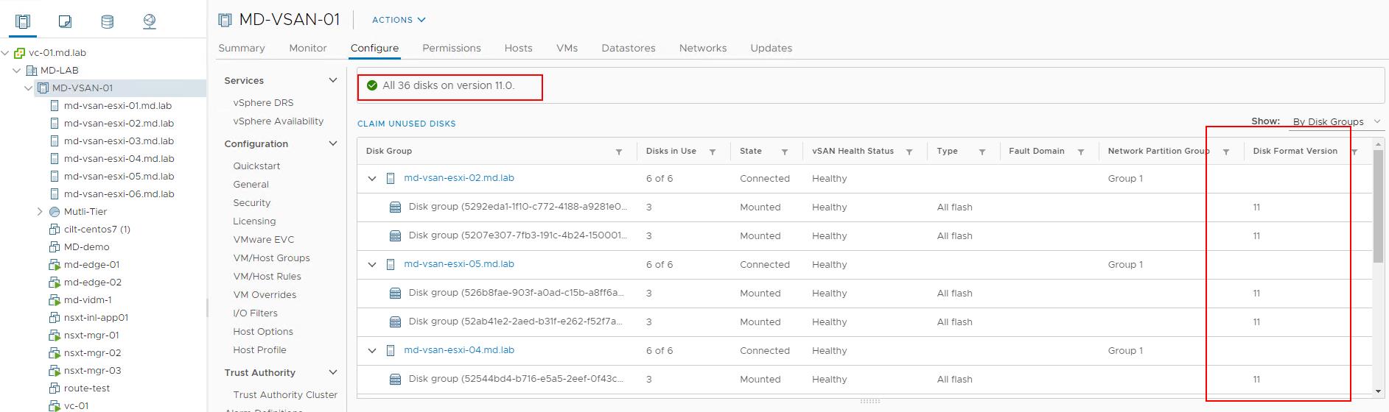Click host icon for md-vsan-esxi-03.md.lab
1389x412 pixels.
point(55,141)
